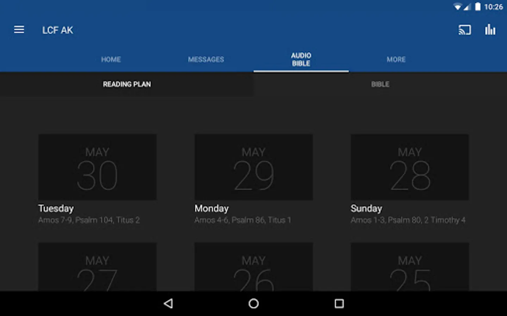Select the Reading Plan sub-tab
The height and width of the screenshot is (316, 507).
point(127,84)
